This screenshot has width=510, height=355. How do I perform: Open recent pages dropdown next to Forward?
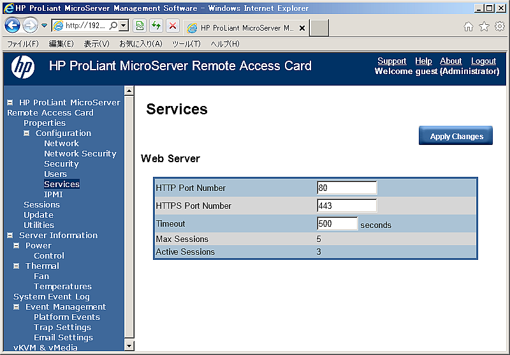(44, 26)
